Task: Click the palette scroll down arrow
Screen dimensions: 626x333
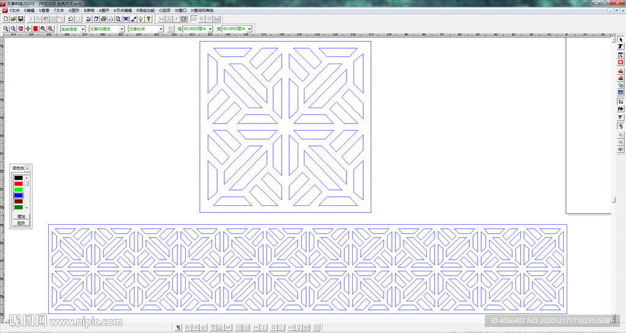Action: point(27,208)
